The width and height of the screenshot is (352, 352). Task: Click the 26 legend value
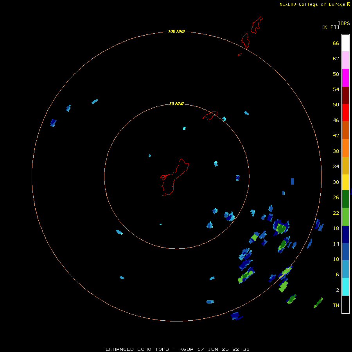pos(336,198)
